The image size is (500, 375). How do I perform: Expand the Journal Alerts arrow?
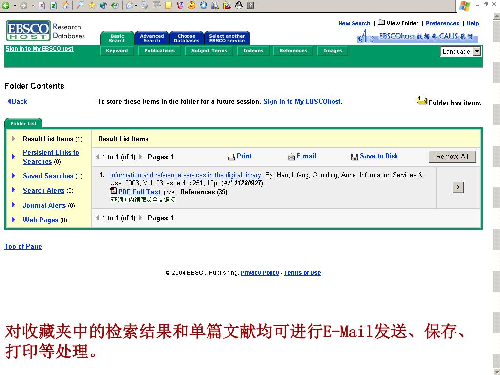(x=13, y=205)
